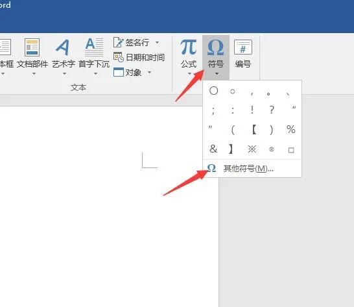Insert the right black bracket 】 symbol

coord(231,149)
